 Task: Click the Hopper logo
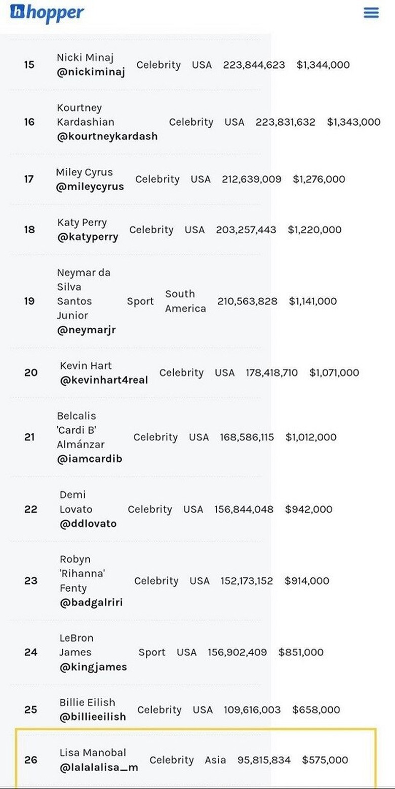pyautogui.click(x=47, y=13)
